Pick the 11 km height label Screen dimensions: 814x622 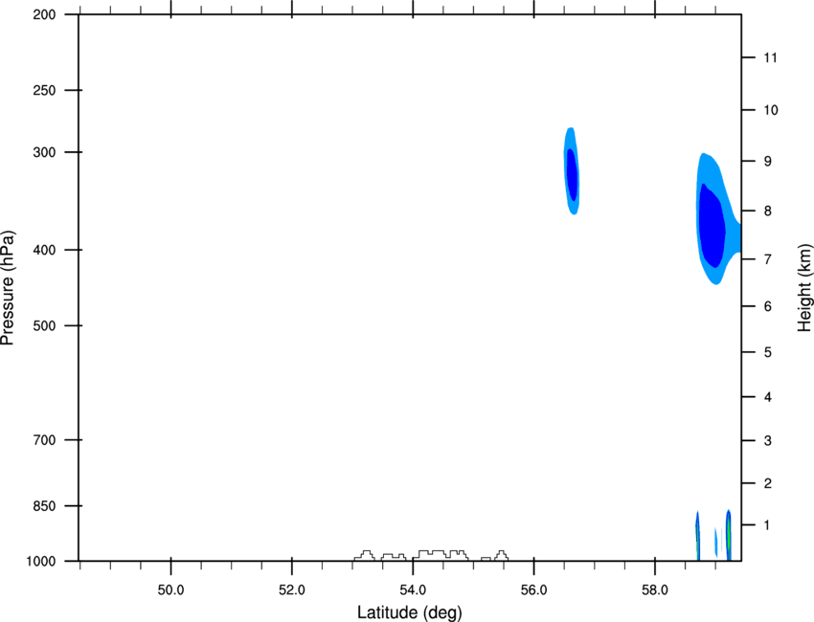[x=770, y=57]
